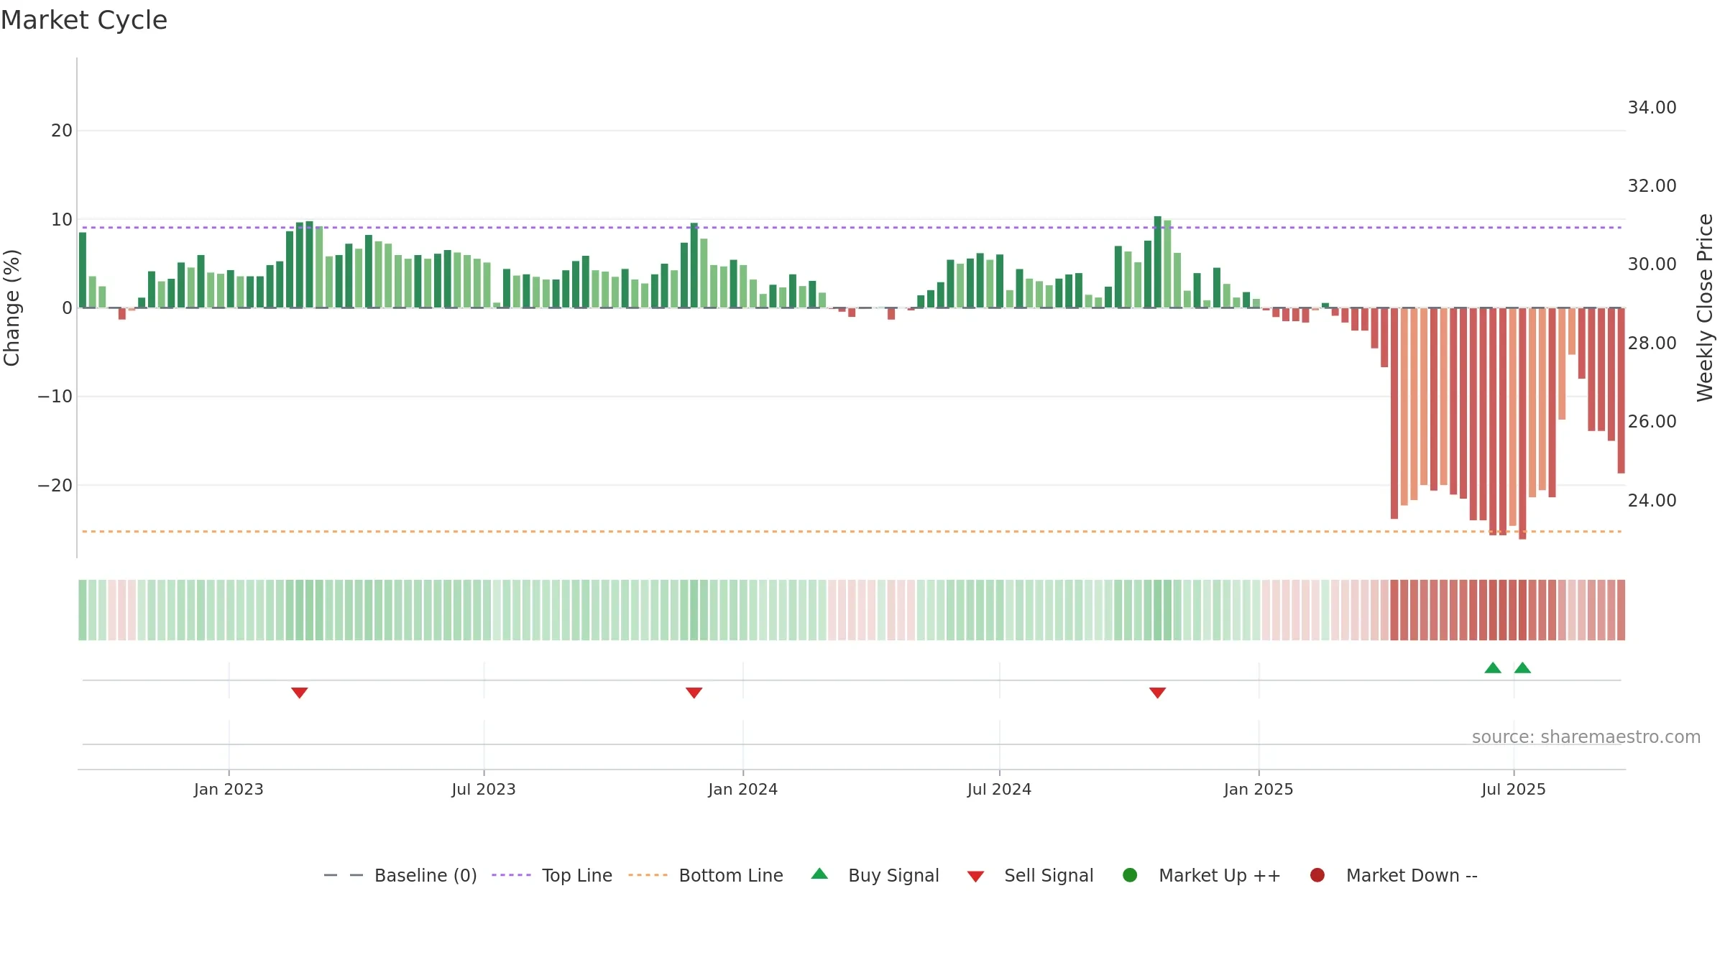Click the second buy signal triangle at Jul 2025
This screenshot has height=970, width=1725.
click(1522, 668)
